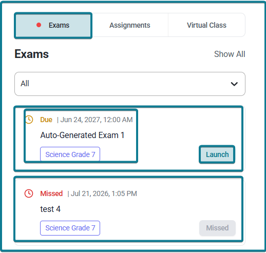This screenshot has width=266, height=253.
Task: Open the Auto-Generated Exam 1 title
Action: click(82, 135)
